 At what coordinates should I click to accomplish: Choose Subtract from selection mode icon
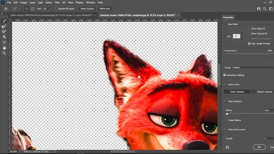[x=33, y=9]
